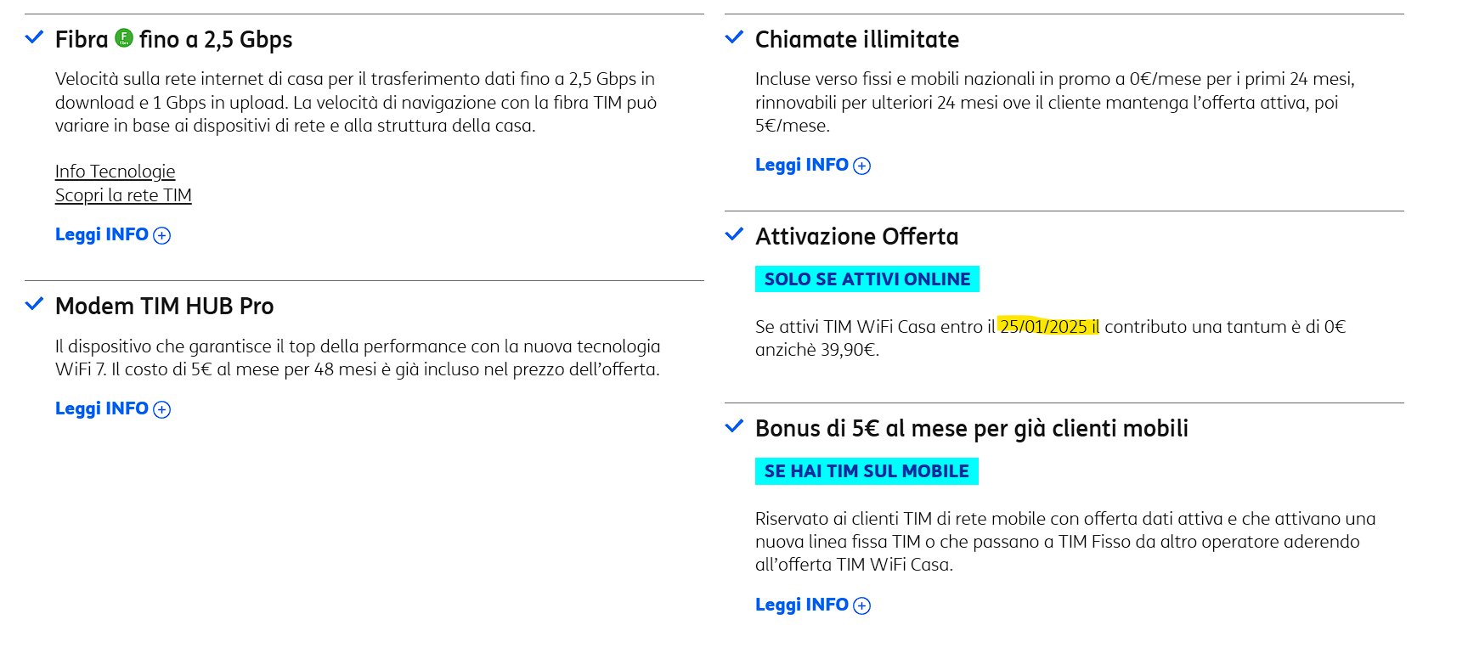The width and height of the screenshot is (1468, 670).
Task: Click checkmark icon beside Attivazione Offerta
Action: tap(734, 234)
